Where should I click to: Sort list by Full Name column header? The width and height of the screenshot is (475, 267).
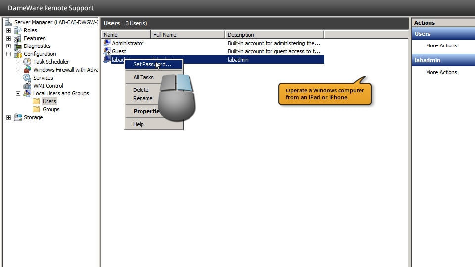click(x=188, y=35)
